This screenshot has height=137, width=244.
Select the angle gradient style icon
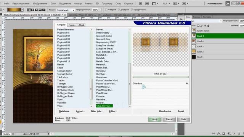37,10
